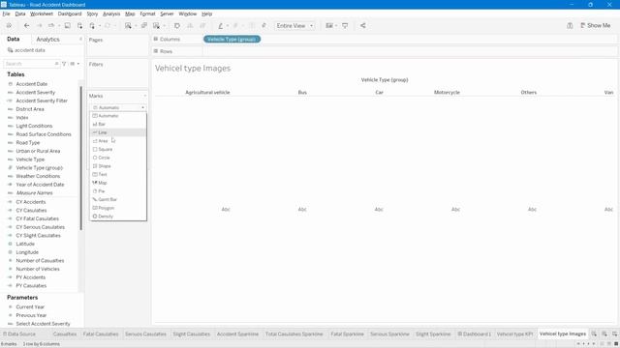Image resolution: width=620 pixels, height=348 pixels.
Task: Choose Text mark type
Action: click(118, 174)
